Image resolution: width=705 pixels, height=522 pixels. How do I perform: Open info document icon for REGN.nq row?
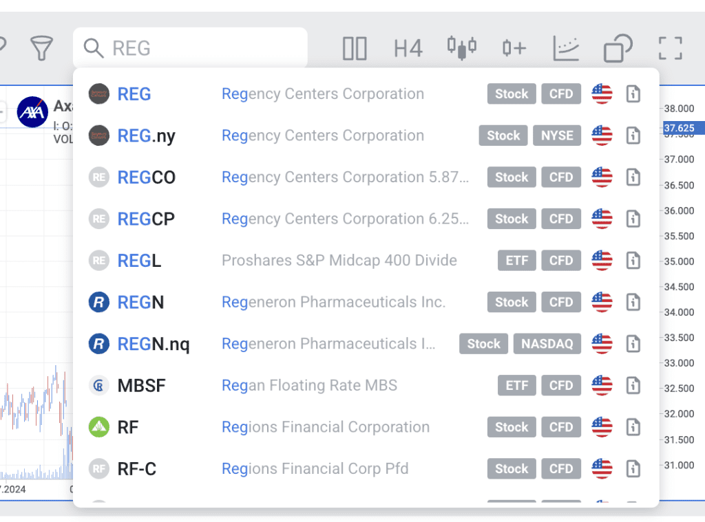(633, 344)
